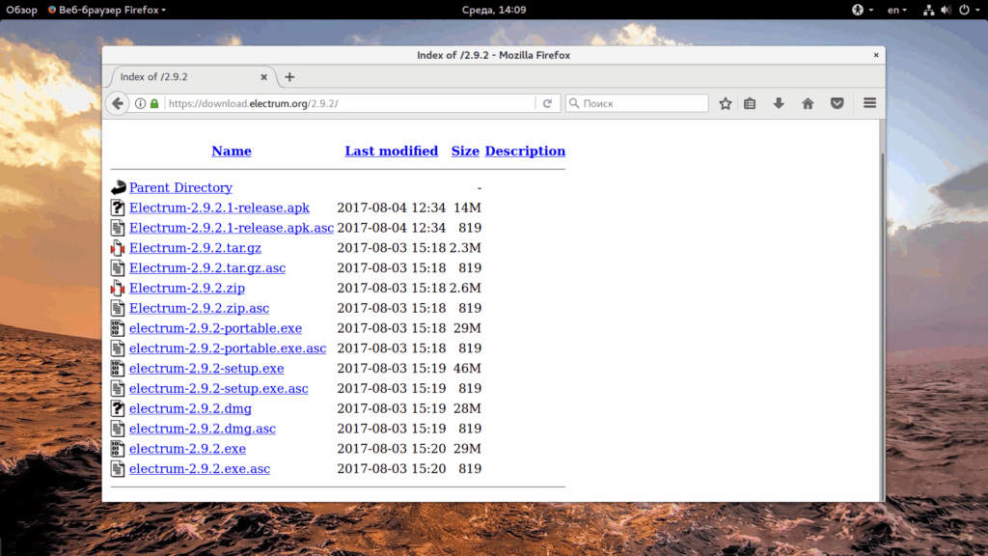Viewport: 988px width, 556px height.
Task: Click the text icon beside Electrum-2.9.2.zip.asc
Action: tap(118, 308)
